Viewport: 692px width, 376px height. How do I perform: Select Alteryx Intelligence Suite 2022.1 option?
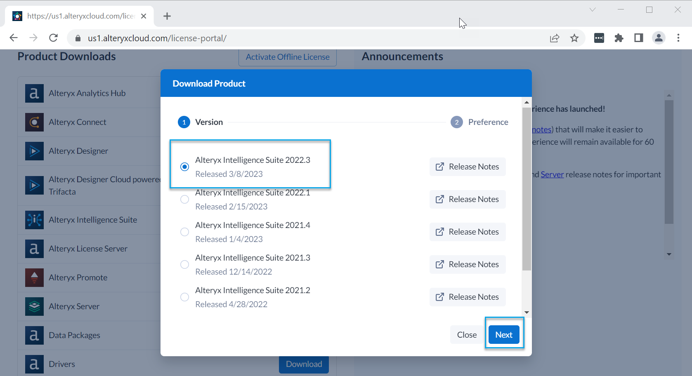pyautogui.click(x=184, y=199)
